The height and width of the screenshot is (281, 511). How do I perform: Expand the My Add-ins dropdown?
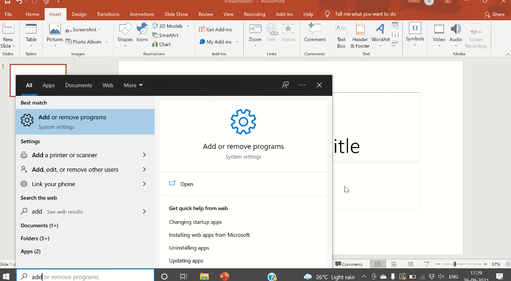(237, 42)
